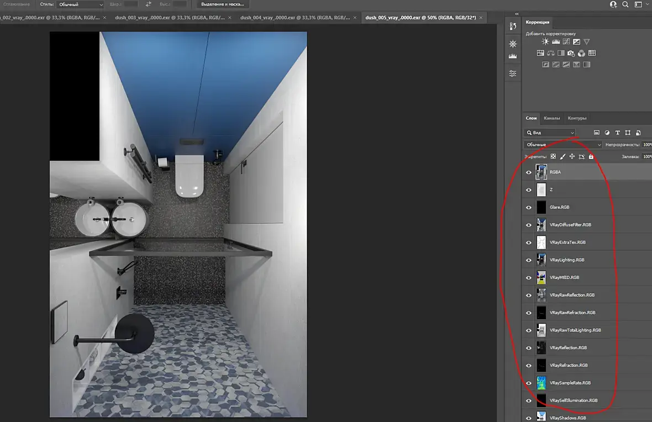
Task: Click the text layer filter icon
Action: pyautogui.click(x=617, y=133)
